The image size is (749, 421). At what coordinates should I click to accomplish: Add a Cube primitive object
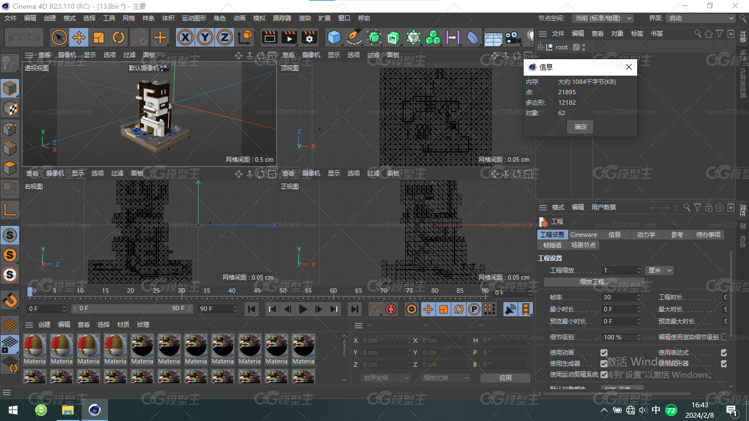coord(334,37)
